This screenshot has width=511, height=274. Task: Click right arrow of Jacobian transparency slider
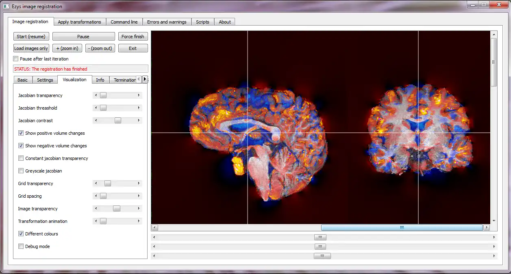[x=139, y=95]
